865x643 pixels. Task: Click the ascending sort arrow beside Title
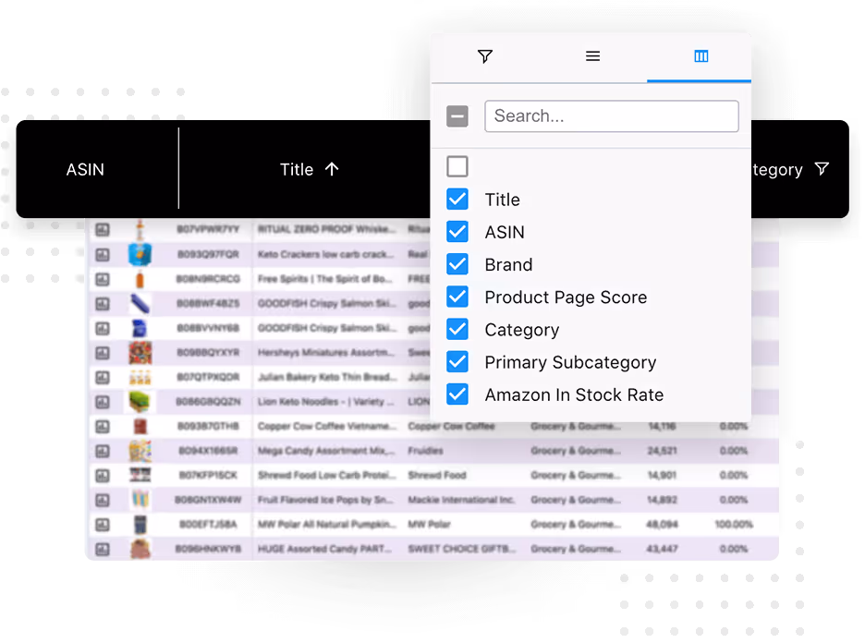(x=332, y=169)
